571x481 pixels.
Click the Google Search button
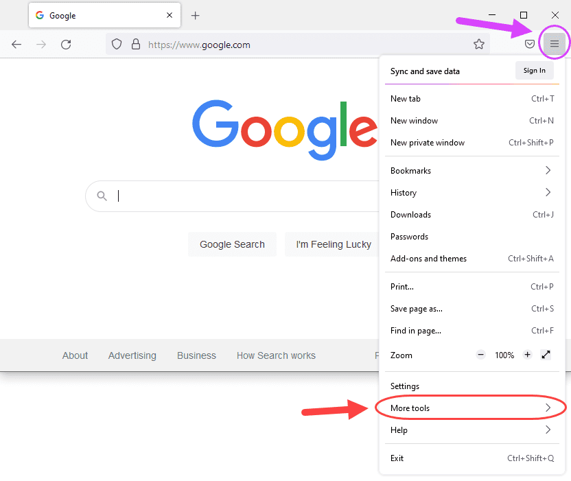tap(232, 244)
